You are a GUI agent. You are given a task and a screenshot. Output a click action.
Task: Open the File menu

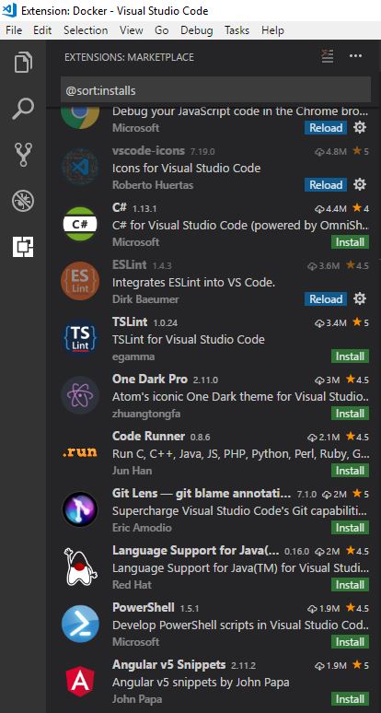tap(14, 30)
